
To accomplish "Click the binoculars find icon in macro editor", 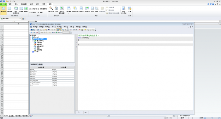I will [49, 30].
